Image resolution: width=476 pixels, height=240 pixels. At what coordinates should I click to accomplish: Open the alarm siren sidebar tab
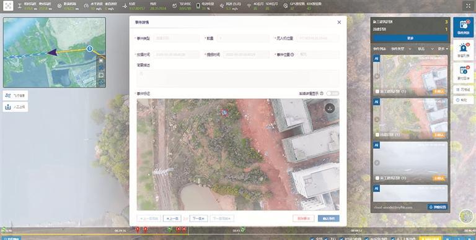pos(463,50)
